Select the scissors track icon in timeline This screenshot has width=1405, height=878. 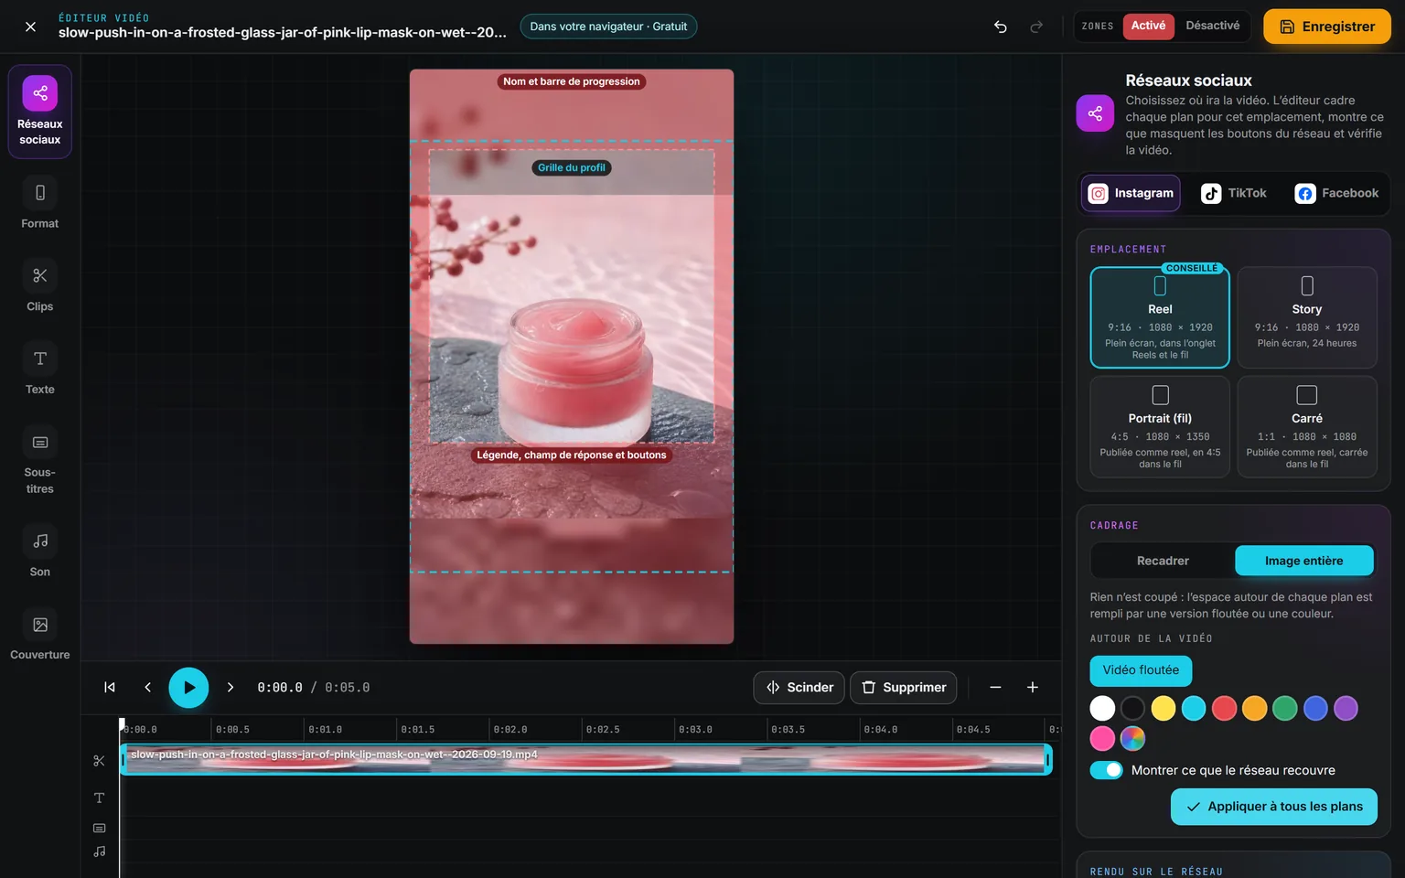coord(100,761)
